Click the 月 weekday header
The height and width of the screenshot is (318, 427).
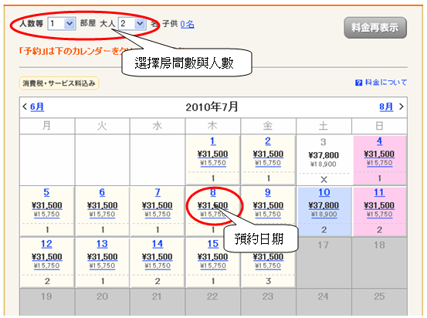pyautogui.click(x=46, y=126)
